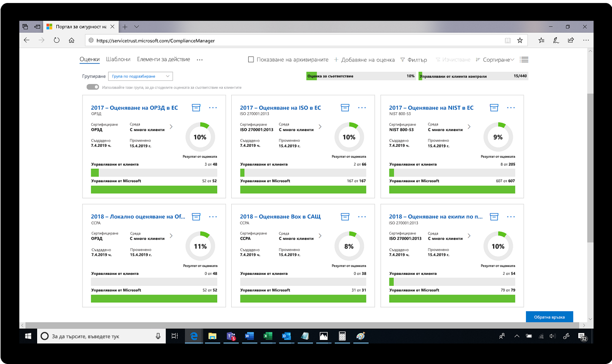Open the more tabs ellipsis menu
Image resolution: width=612 pixels, height=364 pixels.
click(x=200, y=60)
